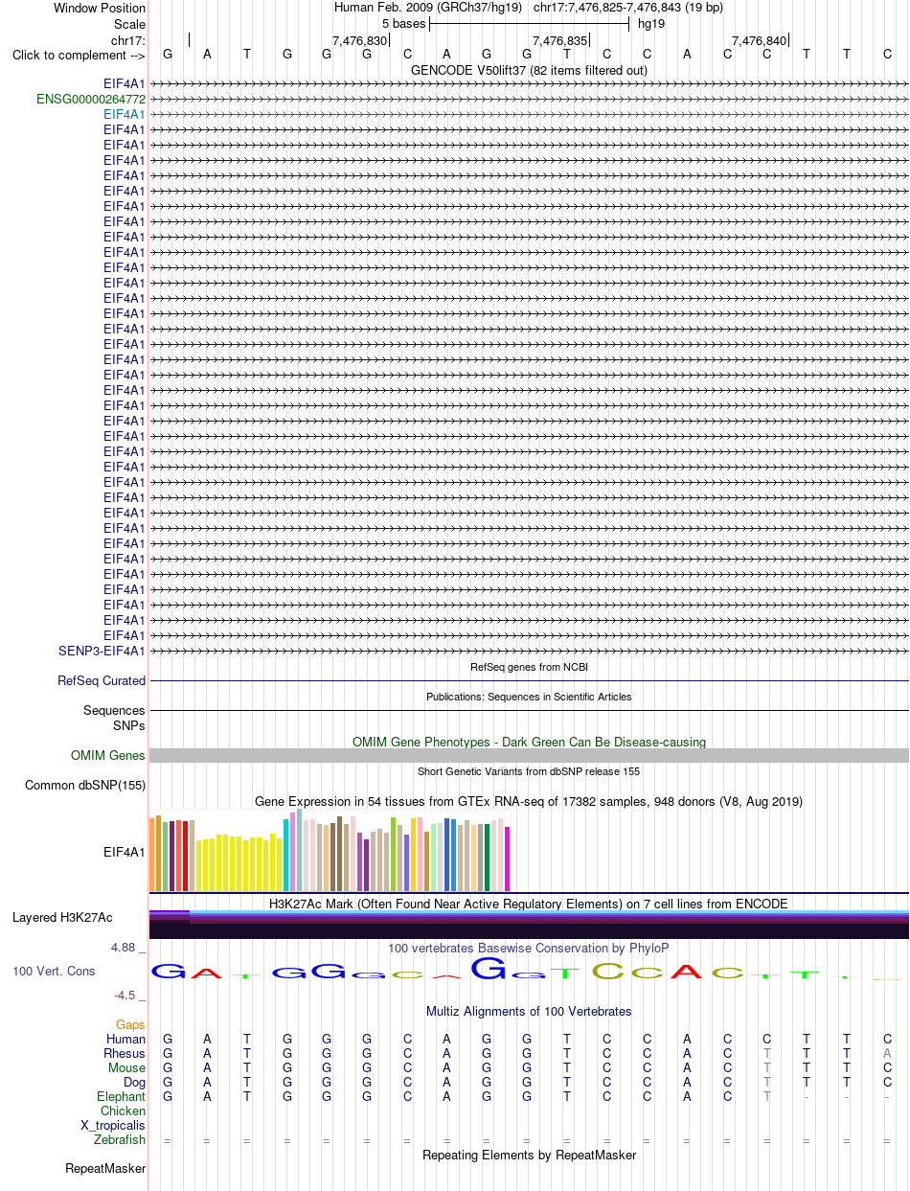Click the OMIM Genes track label

pyautogui.click(x=108, y=756)
